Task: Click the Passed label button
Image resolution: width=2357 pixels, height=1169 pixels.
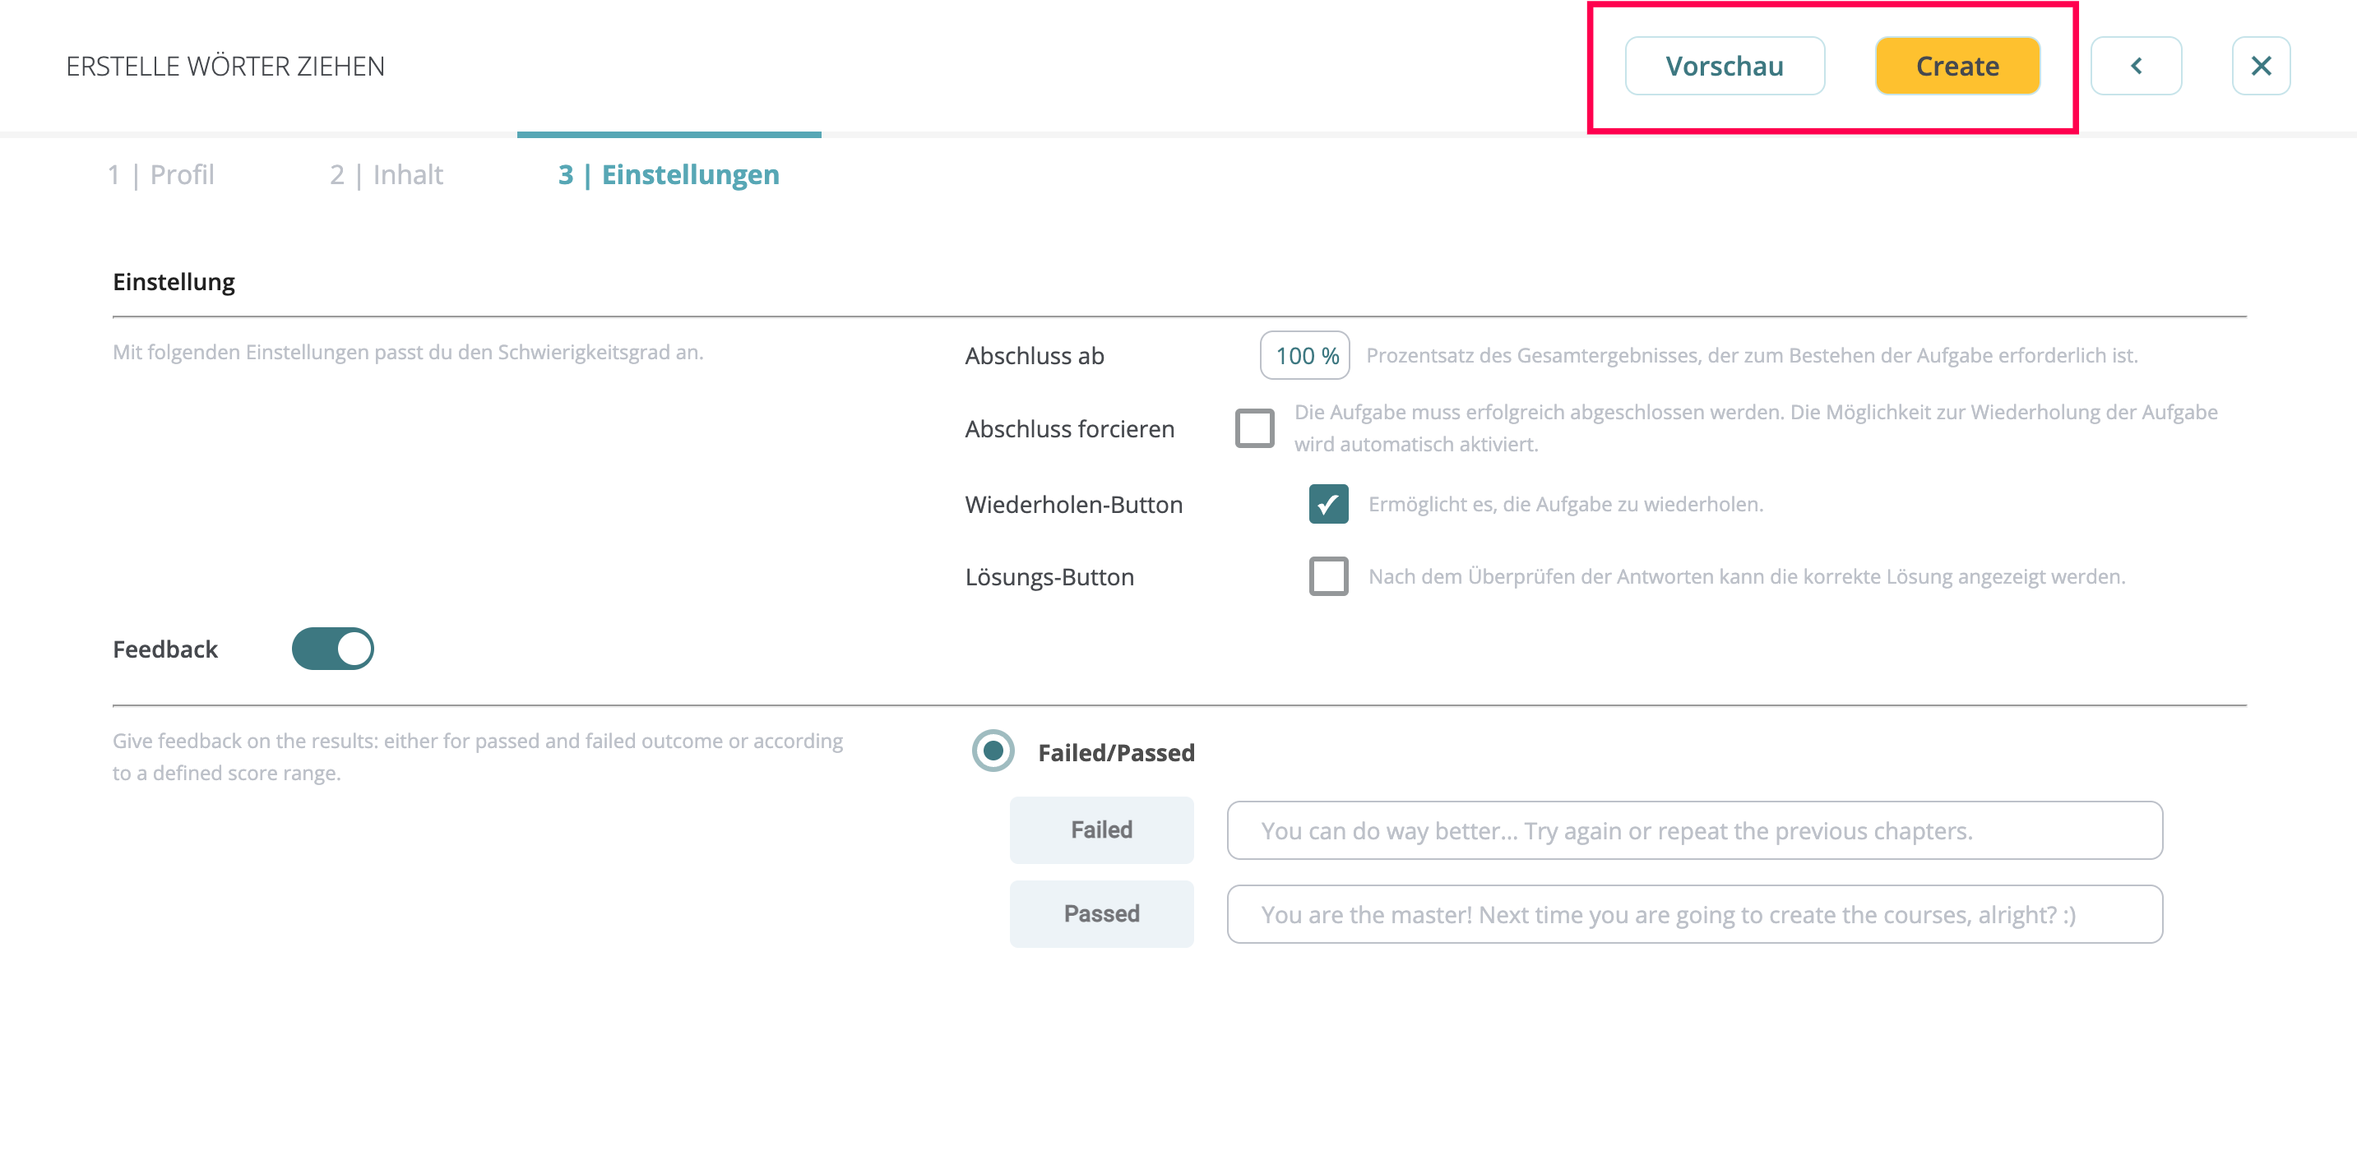Action: [x=1102, y=914]
